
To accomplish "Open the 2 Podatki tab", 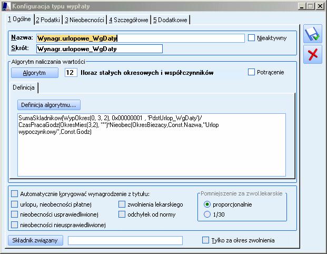I will [x=48, y=20].
